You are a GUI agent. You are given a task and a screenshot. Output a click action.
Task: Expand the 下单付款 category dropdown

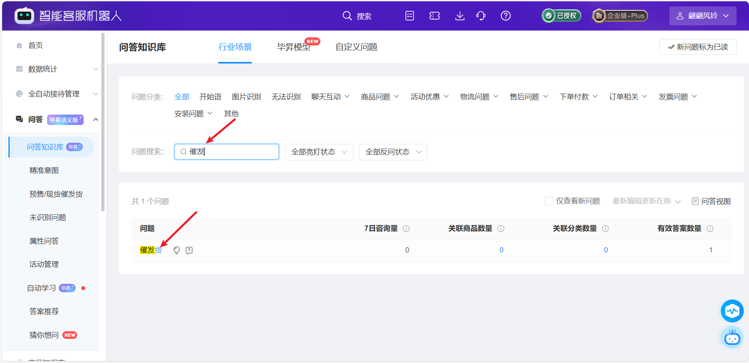point(579,97)
